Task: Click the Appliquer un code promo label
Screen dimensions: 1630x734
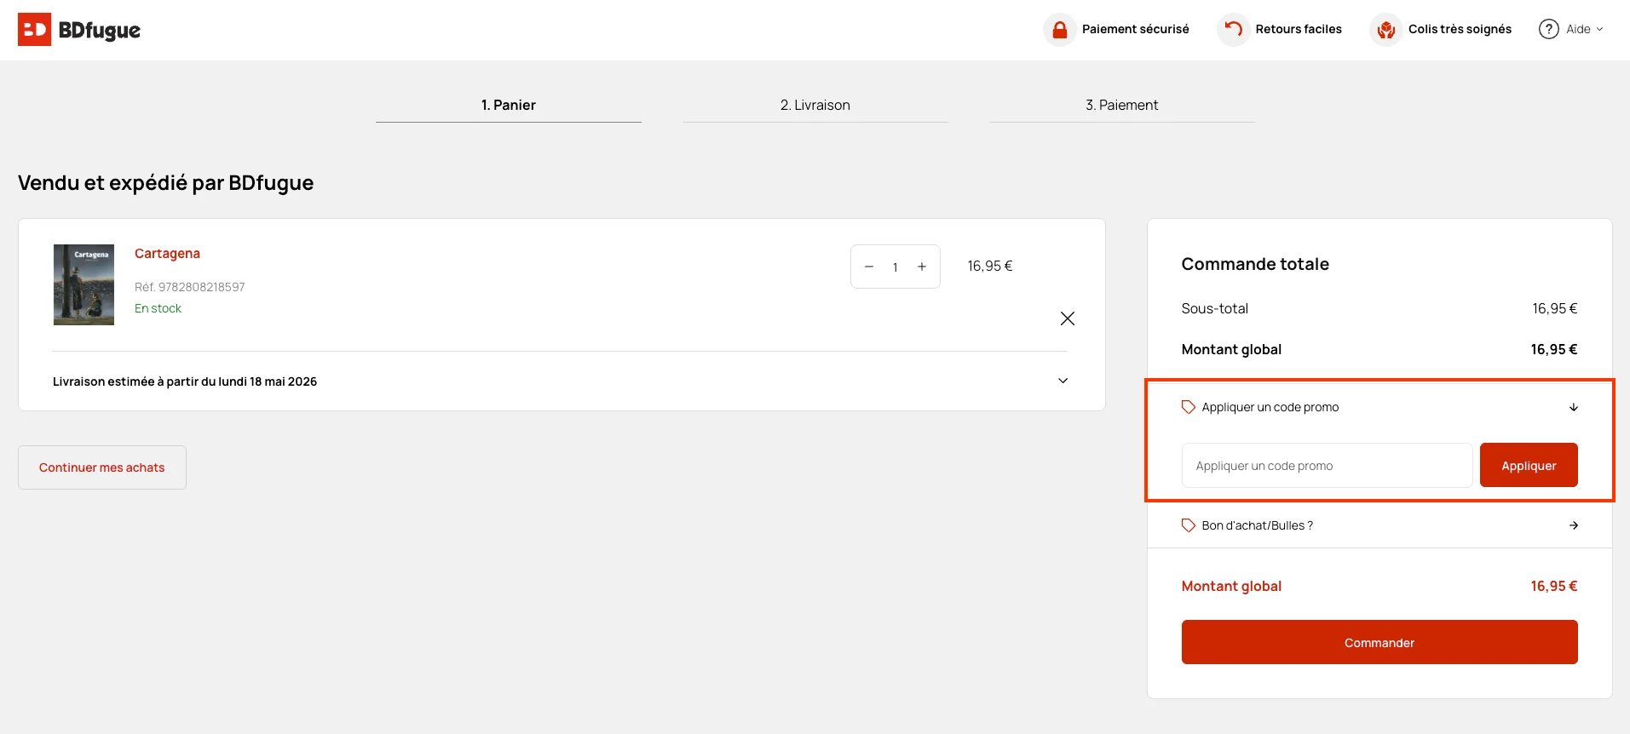Action: 1270,407
